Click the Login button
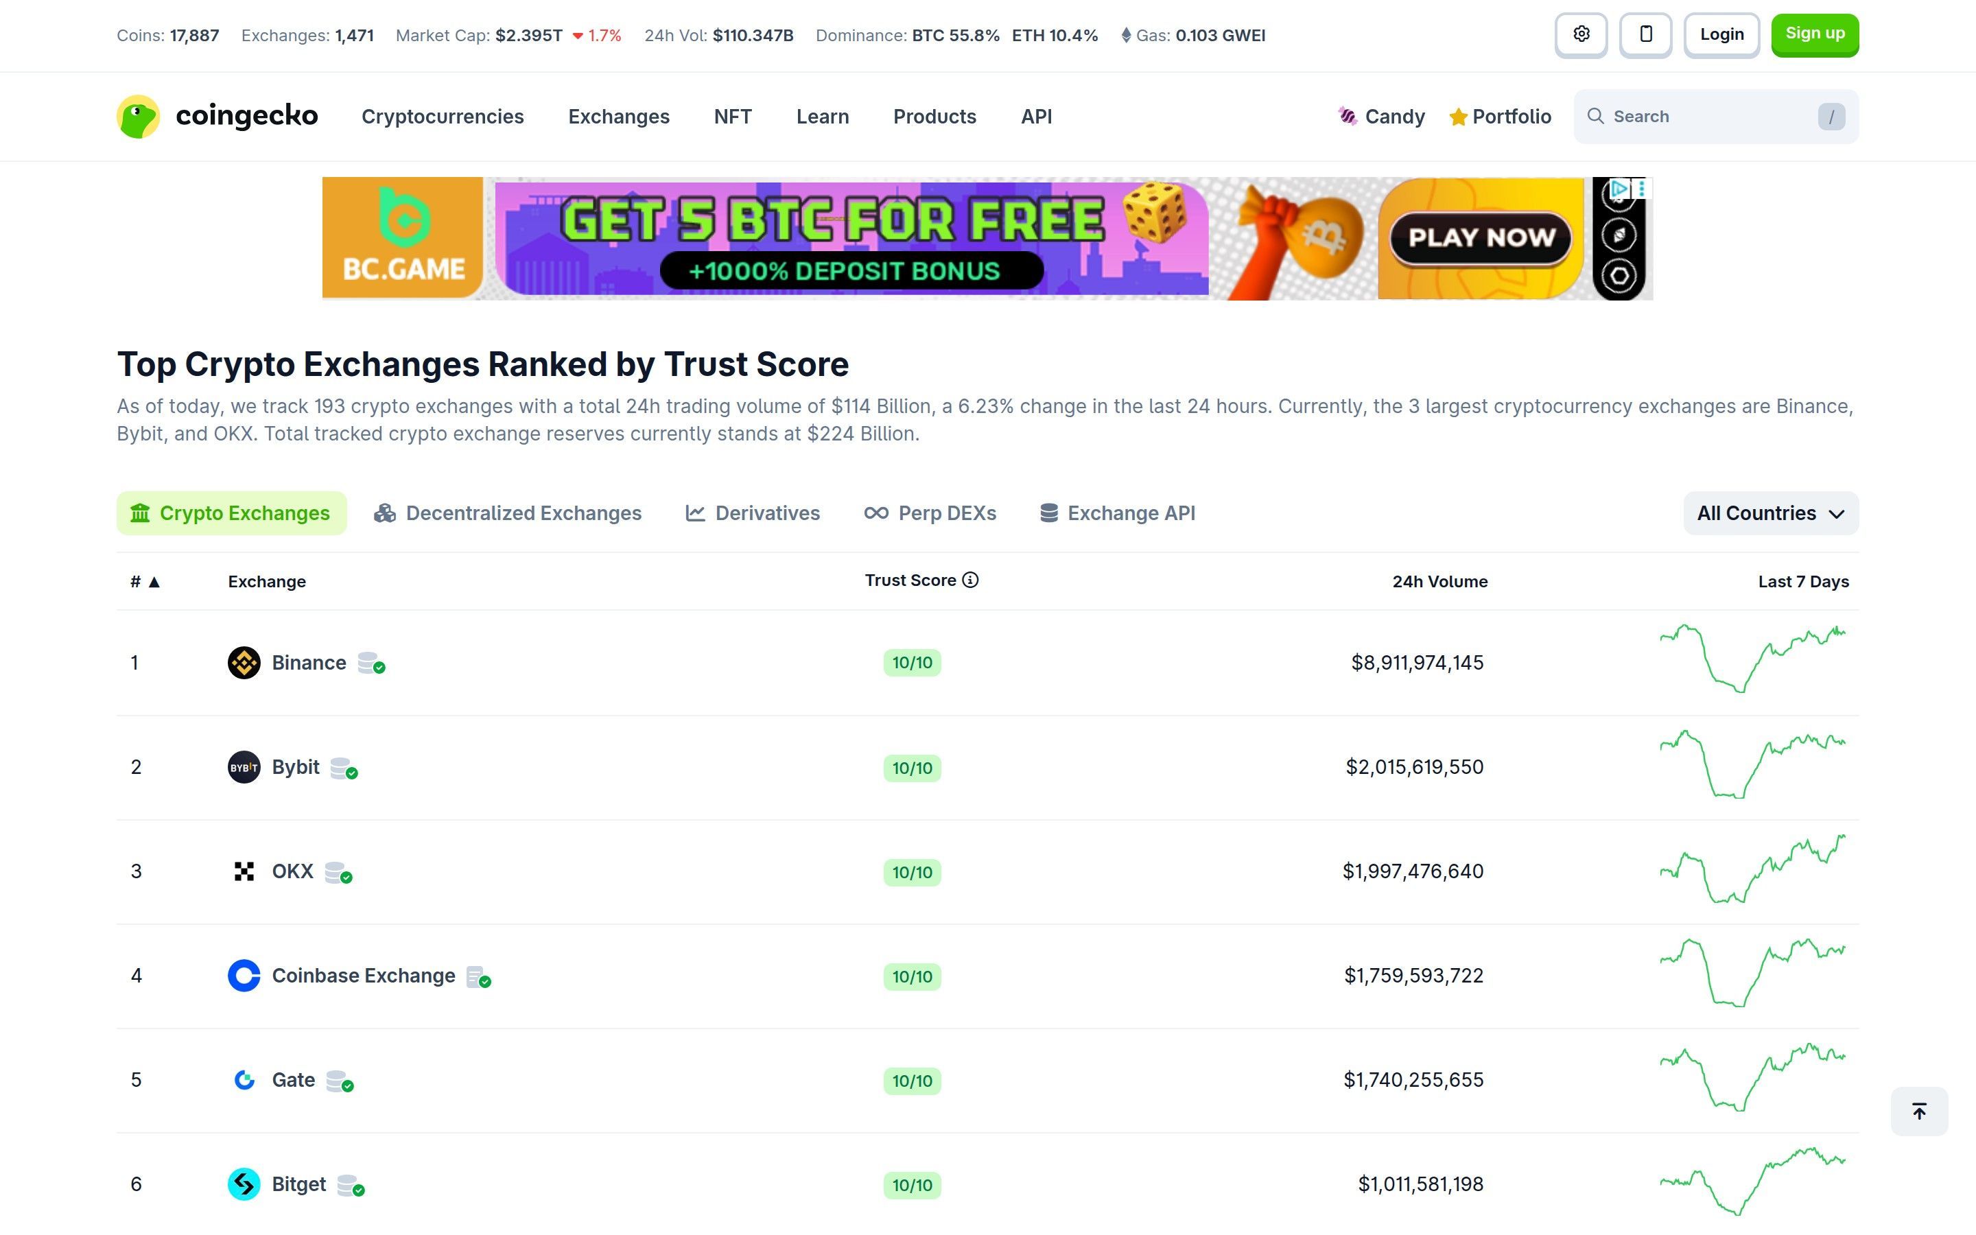The image size is (1976, 1235). click(1721, 34)
